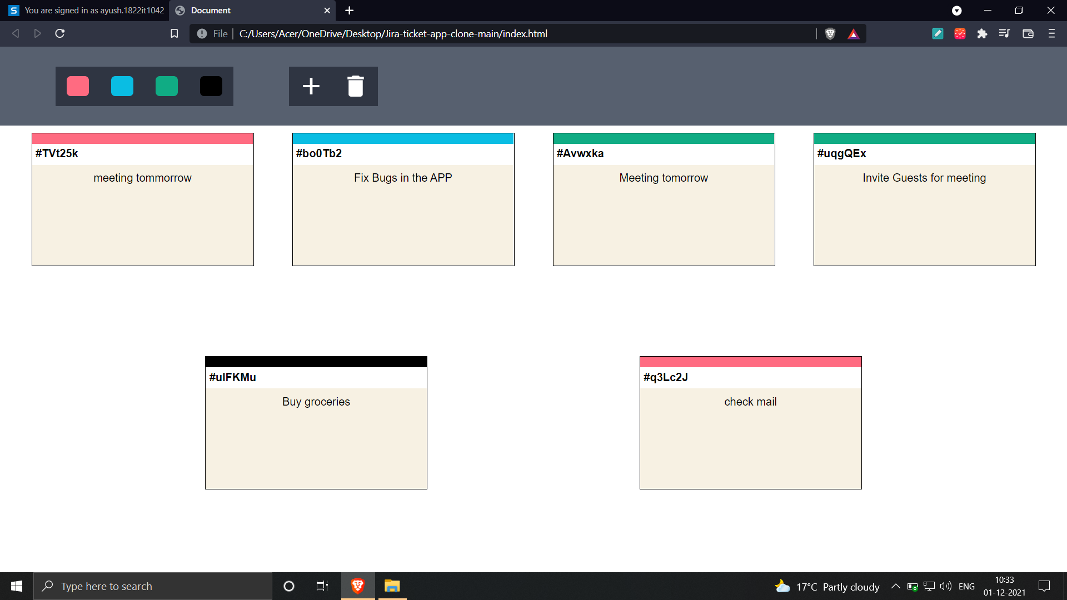Activate the trash delete-mode icon
1067x600 pixels.
(x=356, y=86)
